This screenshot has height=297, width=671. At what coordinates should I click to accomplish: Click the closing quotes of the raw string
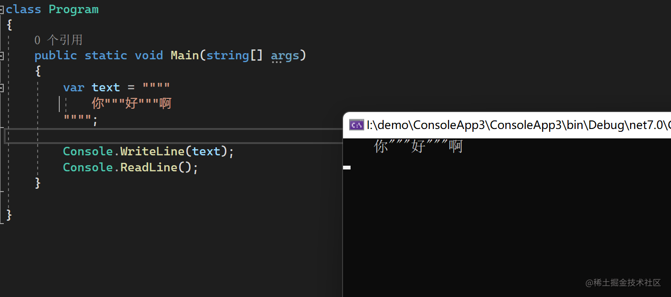tap(77, 120)
